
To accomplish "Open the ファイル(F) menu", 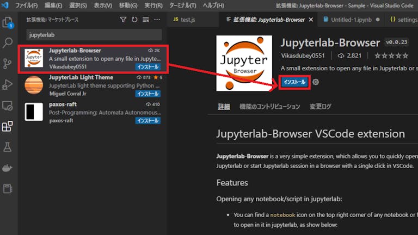I will (x=26, y=5).
